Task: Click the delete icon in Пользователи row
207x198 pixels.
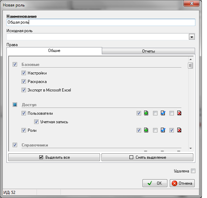Action: pyautogui.click(x=179, y=113)
